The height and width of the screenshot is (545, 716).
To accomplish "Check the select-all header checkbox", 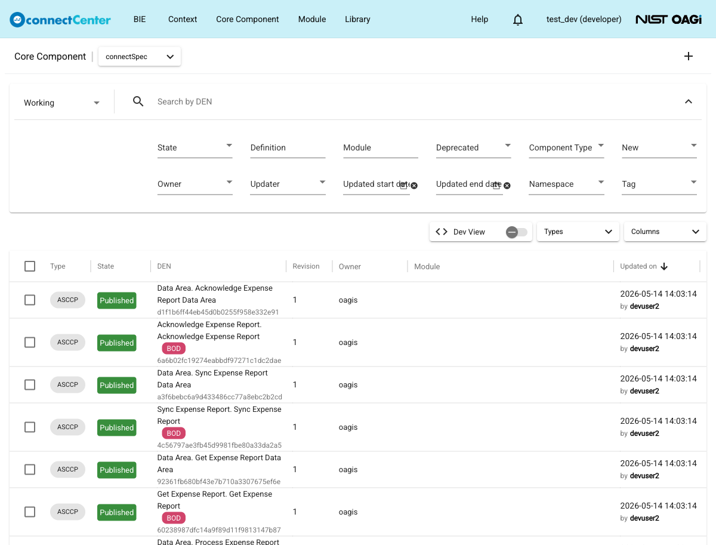I will [x=30, y=266].
